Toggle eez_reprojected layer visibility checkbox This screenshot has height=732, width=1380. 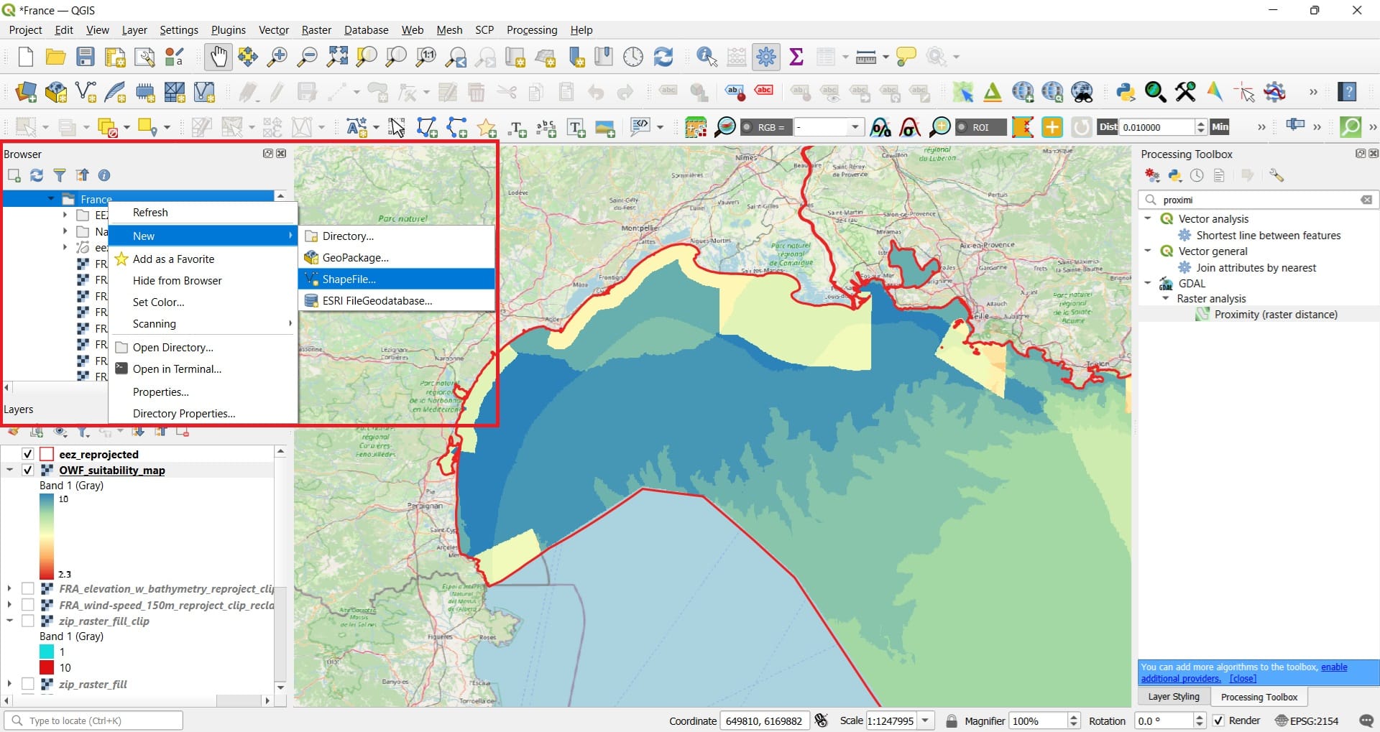27,454
